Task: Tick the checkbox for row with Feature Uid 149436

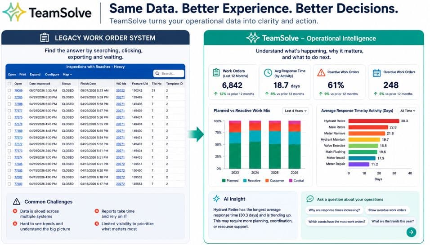Action: pyautogui.click(x=9, y=104)
